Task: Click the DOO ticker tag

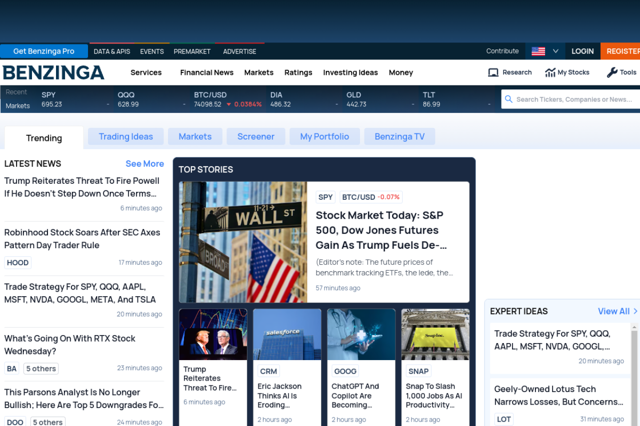Action: pos(15,422)
